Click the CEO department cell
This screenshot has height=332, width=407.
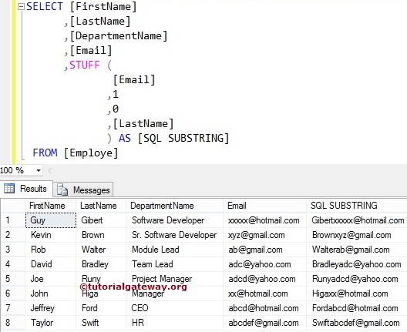(x=175, y=308)
